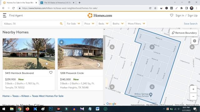Viewport: 200px width, 112px height.
Task: Open Windows Start menu
Action: 4,109
